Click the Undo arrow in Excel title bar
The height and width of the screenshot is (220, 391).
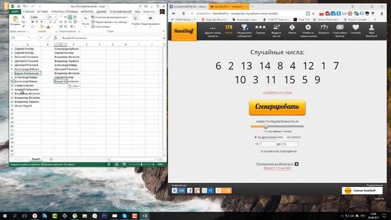click(24, 6)
